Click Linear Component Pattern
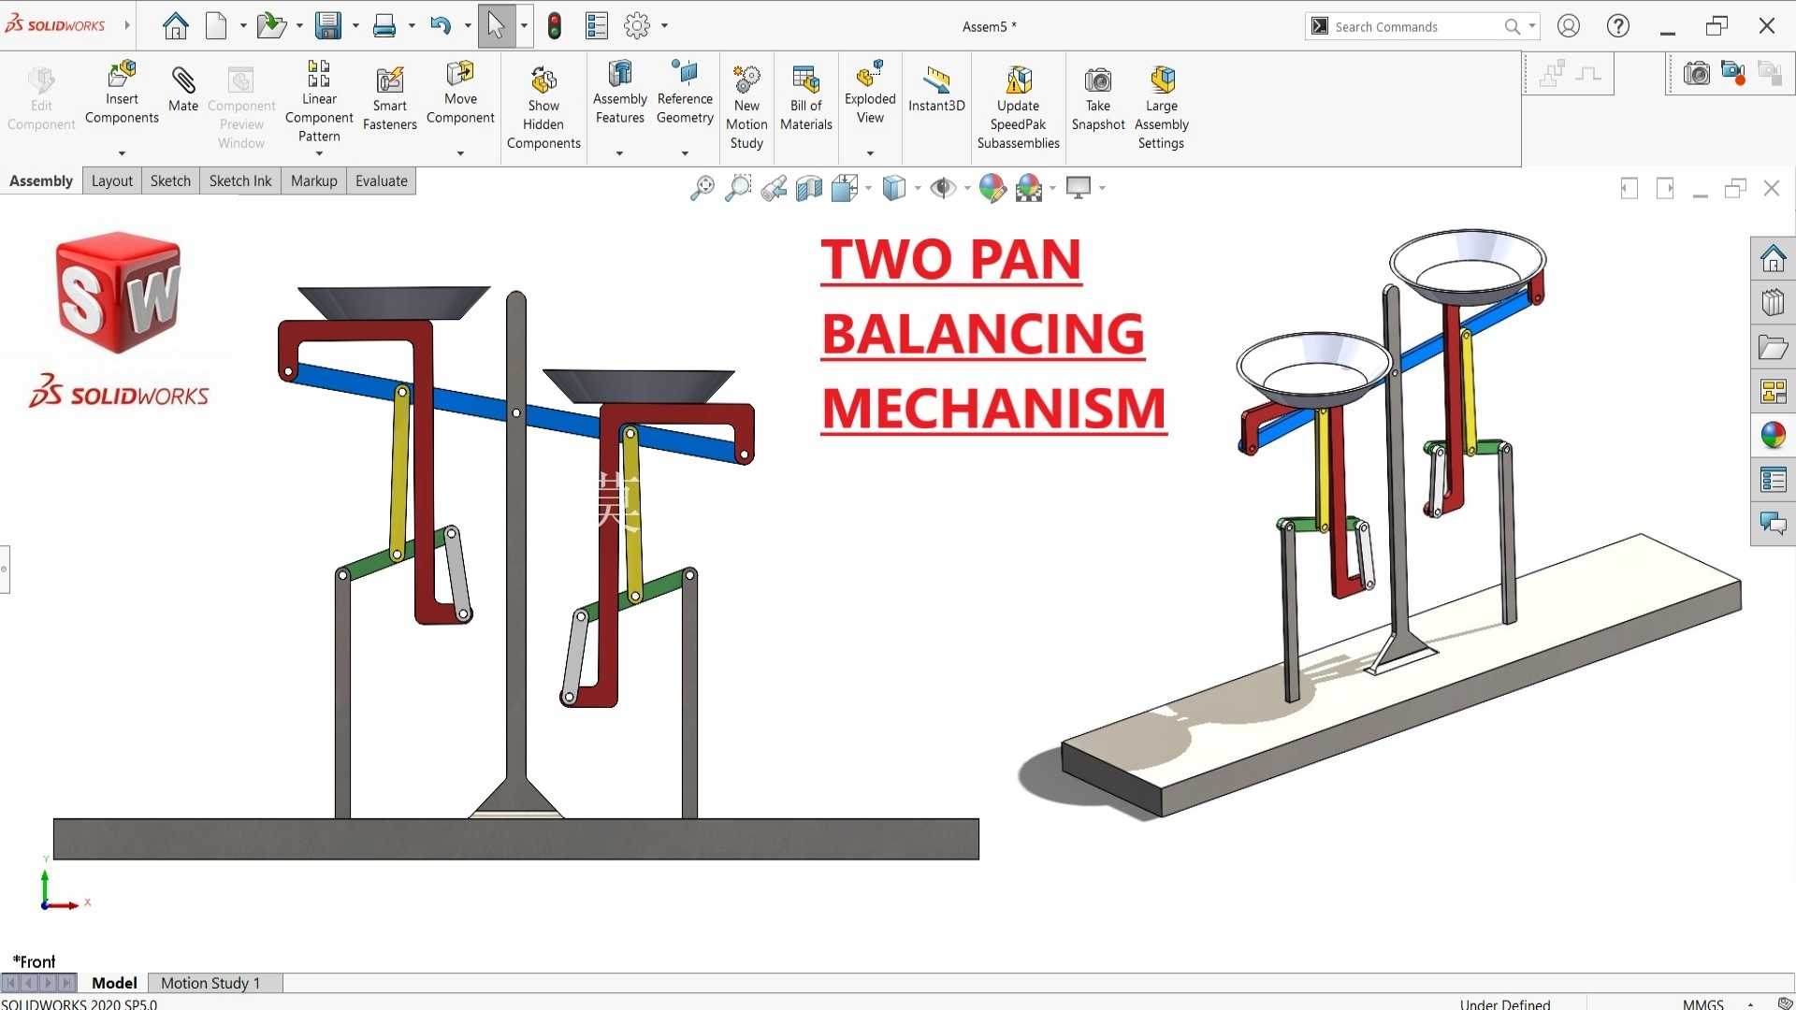Image resolution: width=1796 pixels, height=1010 pixels. tap(319, 100)
